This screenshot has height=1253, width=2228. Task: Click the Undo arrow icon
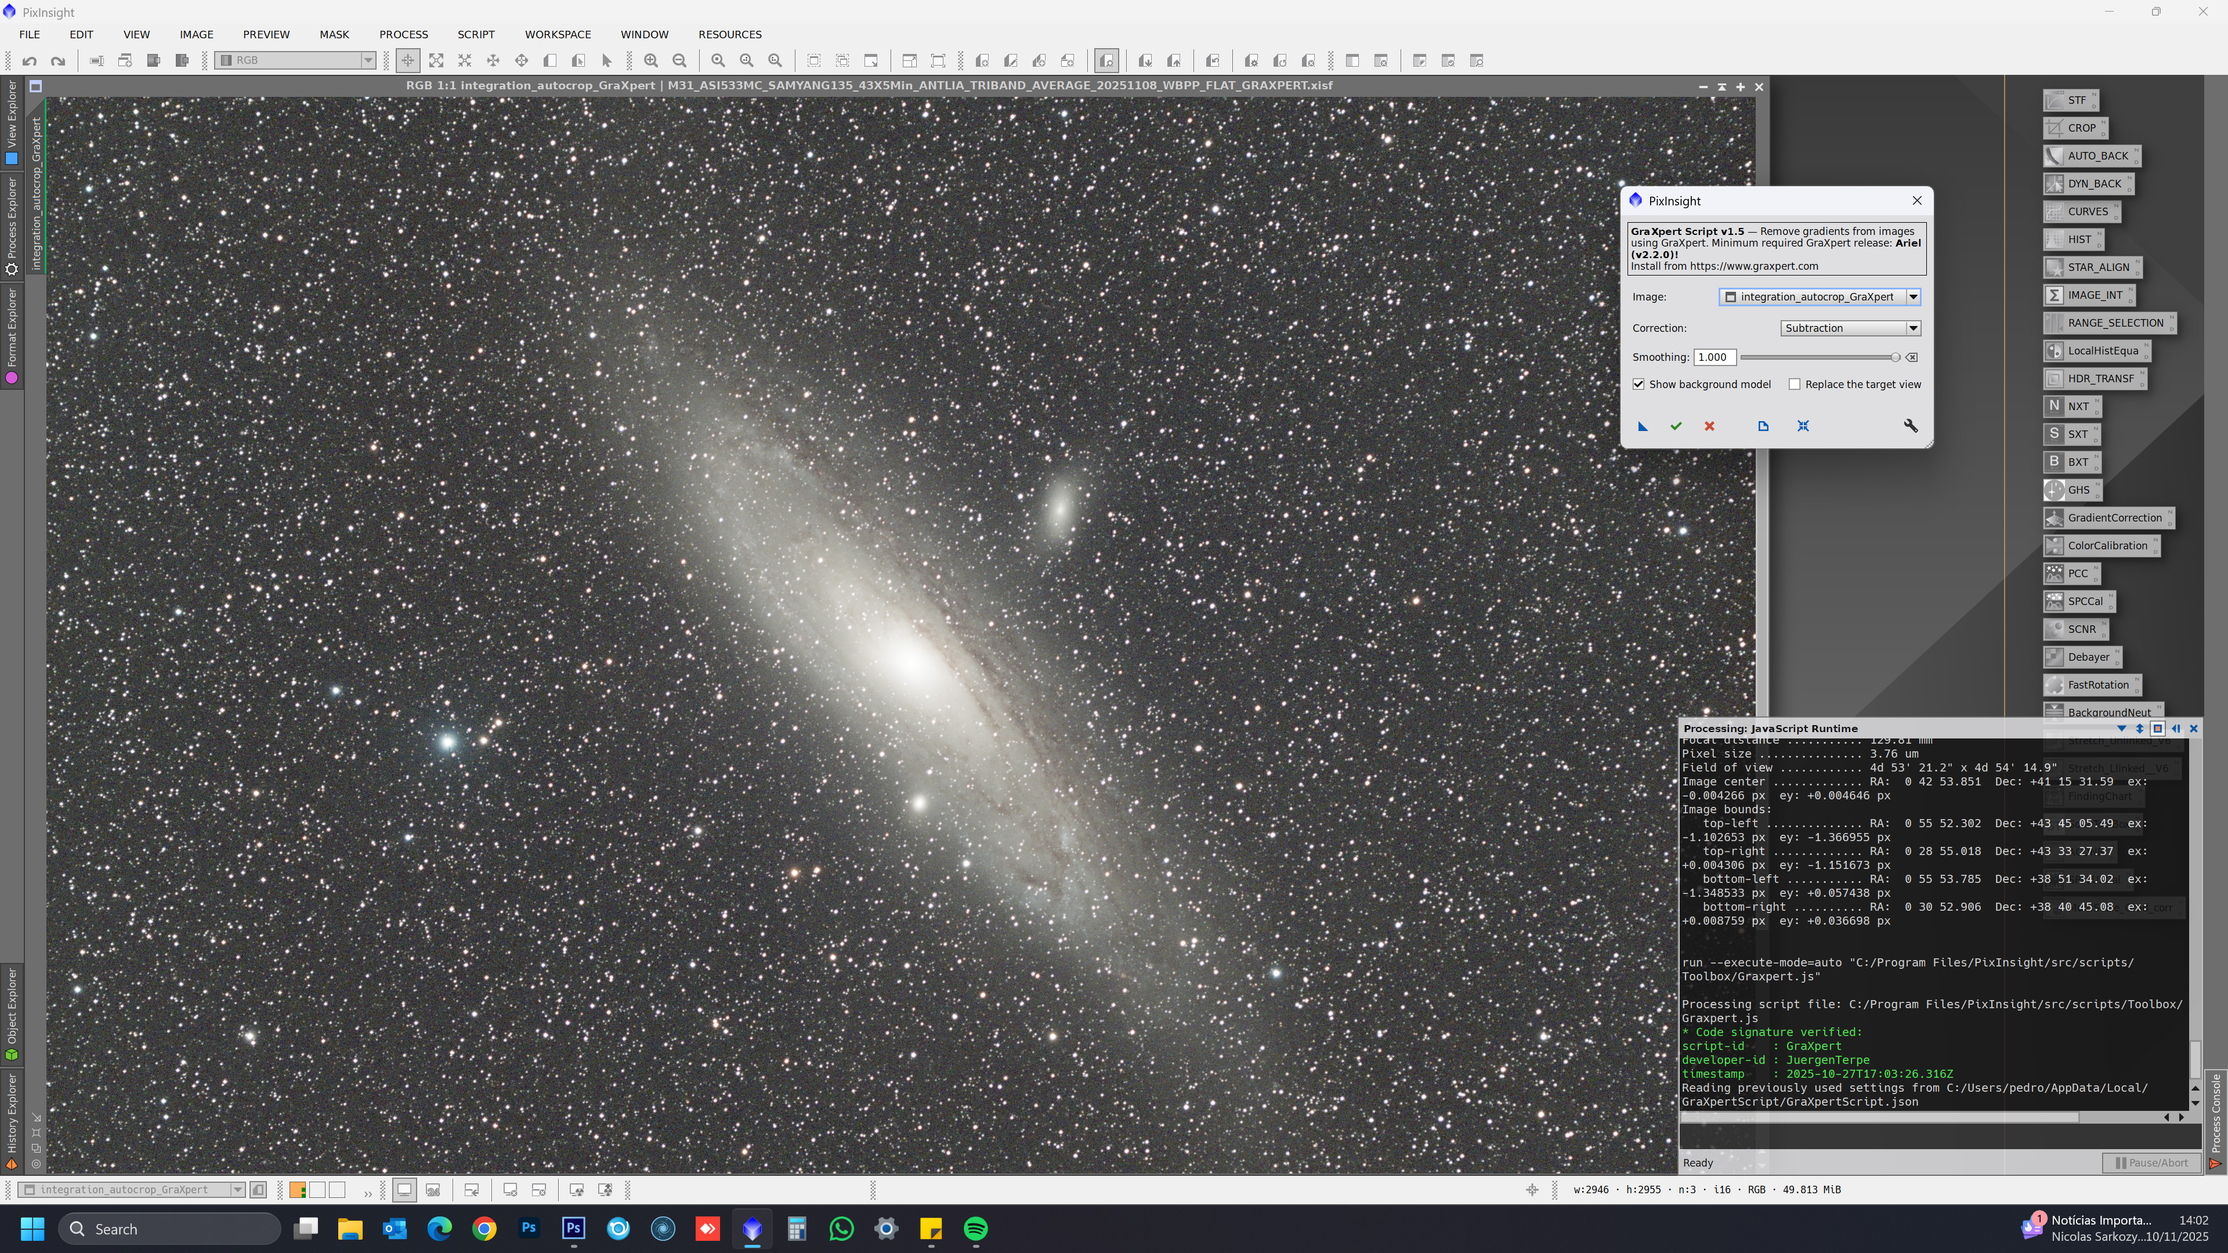coord(30,60)
